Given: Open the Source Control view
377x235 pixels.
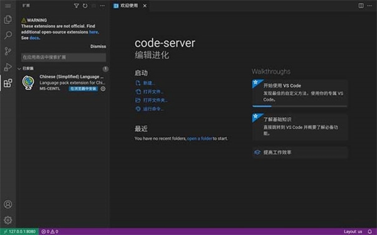Looking at the screenshot, I should tap(7, 51).
